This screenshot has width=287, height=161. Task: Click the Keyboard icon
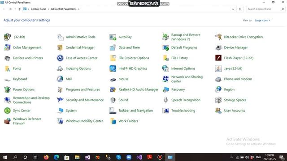coord(7,80)
